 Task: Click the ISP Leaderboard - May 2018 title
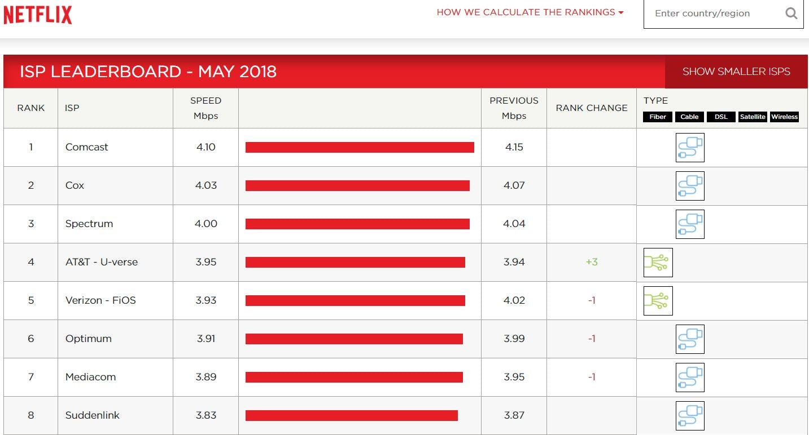[148, 72]
